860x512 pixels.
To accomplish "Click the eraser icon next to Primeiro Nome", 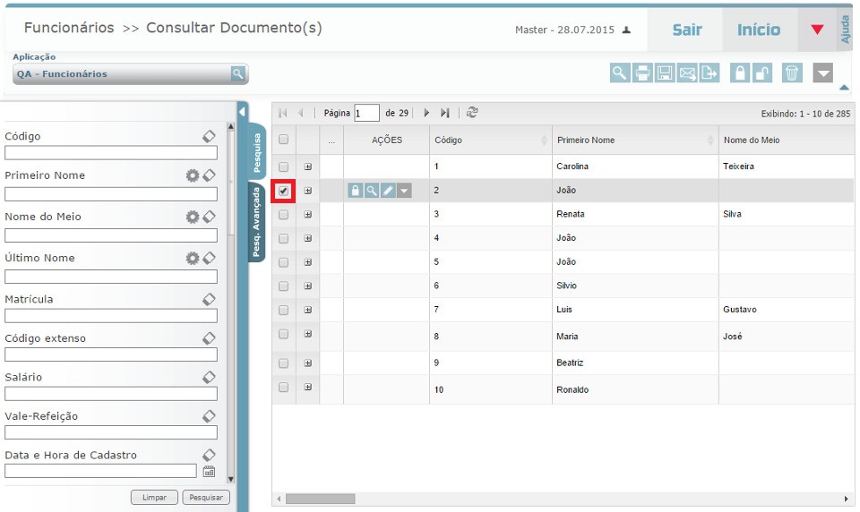I will pyautogui.click(x=209, y=175).
